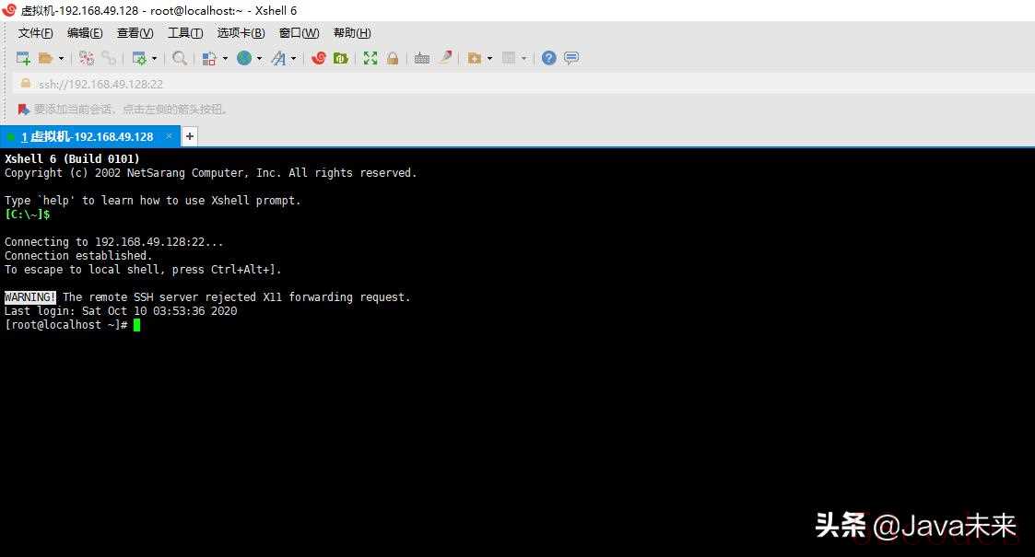Launch Xmanager red swirl icon
The width and height of the screenshot is (1035, 557).
tap(319, 58)
